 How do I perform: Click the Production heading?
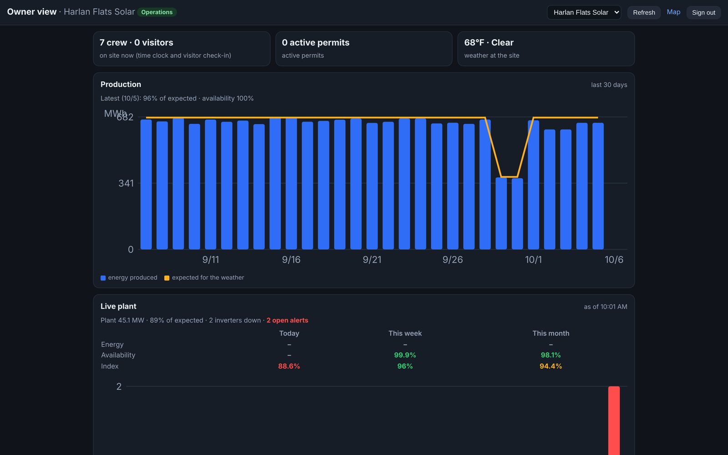[x=121, y=85]
